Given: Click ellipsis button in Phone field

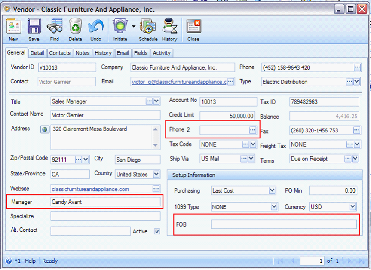Looking at the screenshot, I should (357, 67).
